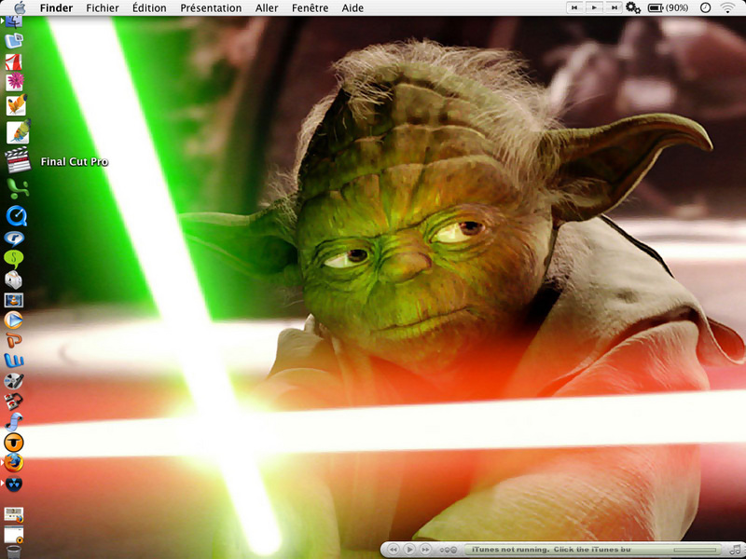Skip to previous track in menu bar
Screen dimensions: 746x559
574,7
